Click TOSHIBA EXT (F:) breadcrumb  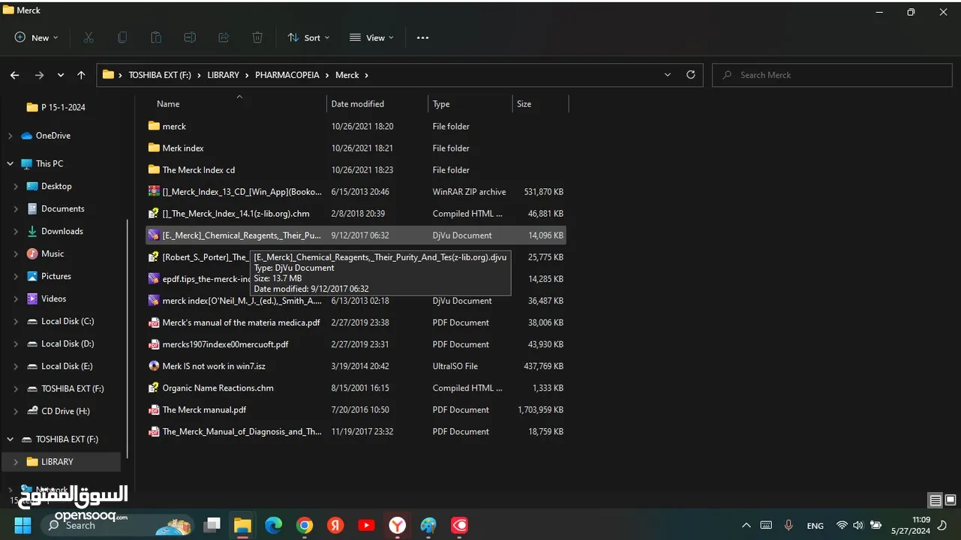160,75
